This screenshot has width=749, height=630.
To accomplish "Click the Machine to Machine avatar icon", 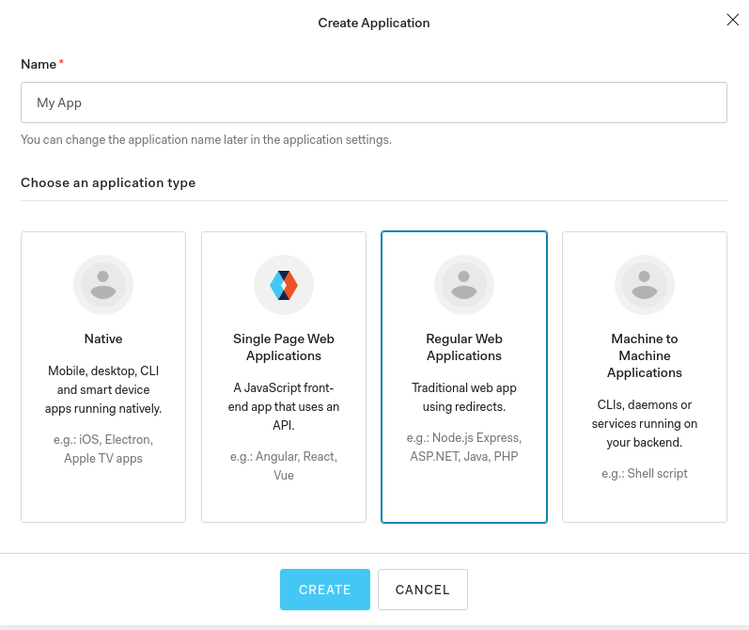I will (x=645, y=285).
